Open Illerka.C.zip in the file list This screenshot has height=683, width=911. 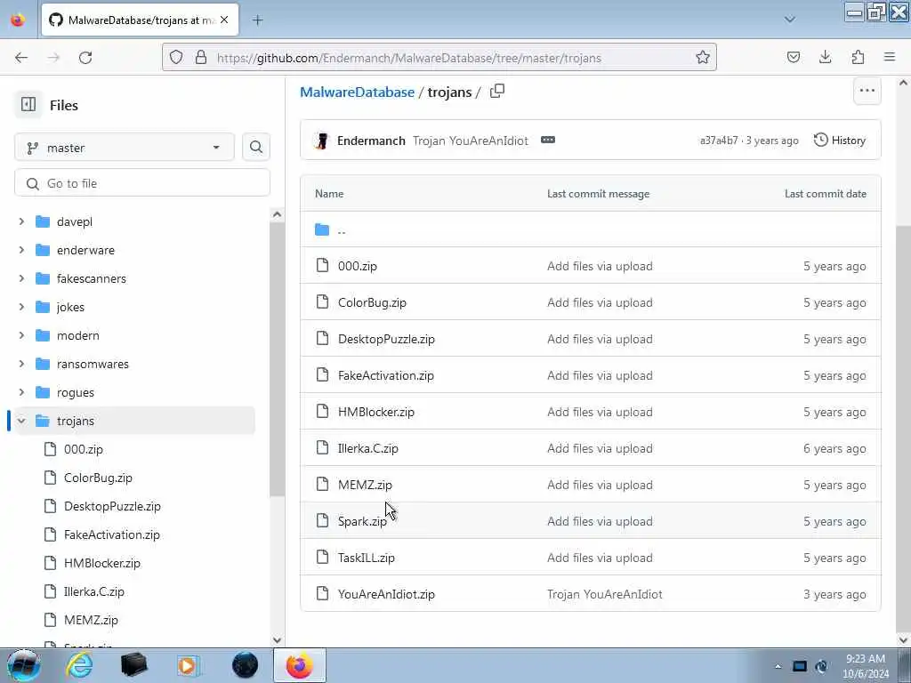point(367,448)
